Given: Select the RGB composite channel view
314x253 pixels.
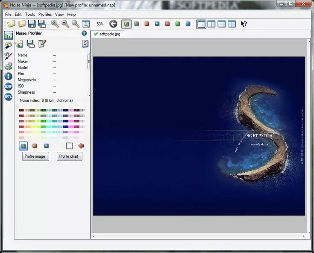Looking at the screenshot, I should coord(126,24).
